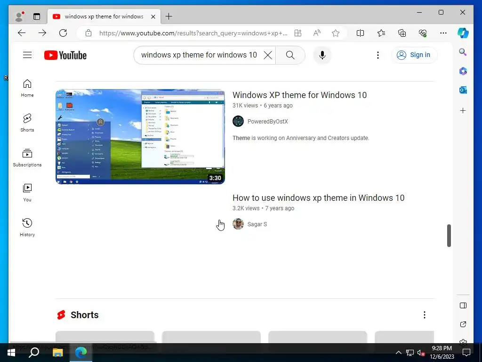Open Collections
Screen dimensions: 482x362
coord(402,33)
